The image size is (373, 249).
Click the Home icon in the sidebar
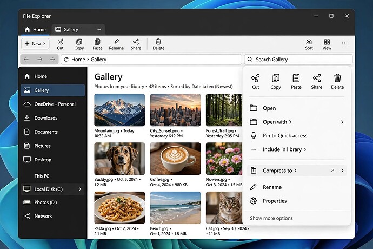pos(27,76)
